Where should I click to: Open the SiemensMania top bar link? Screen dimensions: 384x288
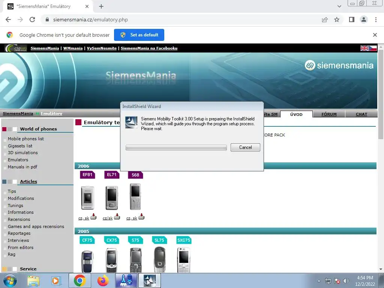click(x=45, y=48)
